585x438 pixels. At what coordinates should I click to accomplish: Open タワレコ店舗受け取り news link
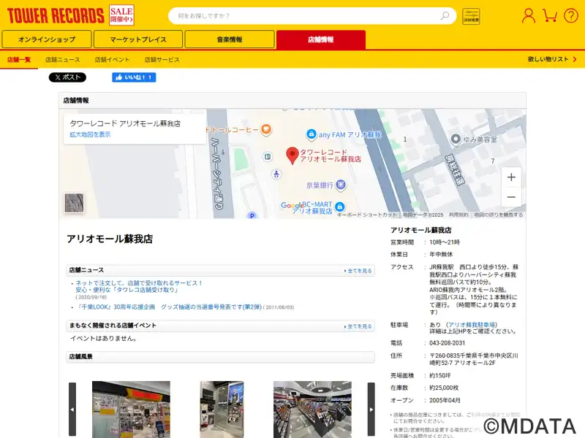pyautogui.click(x=139, y=286)
